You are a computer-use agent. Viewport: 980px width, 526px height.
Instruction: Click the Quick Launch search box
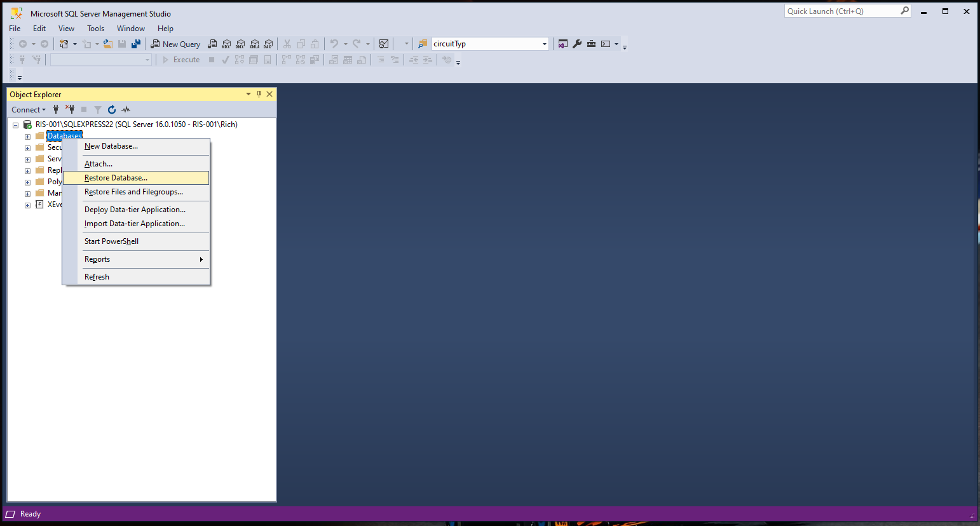point(842,11)
